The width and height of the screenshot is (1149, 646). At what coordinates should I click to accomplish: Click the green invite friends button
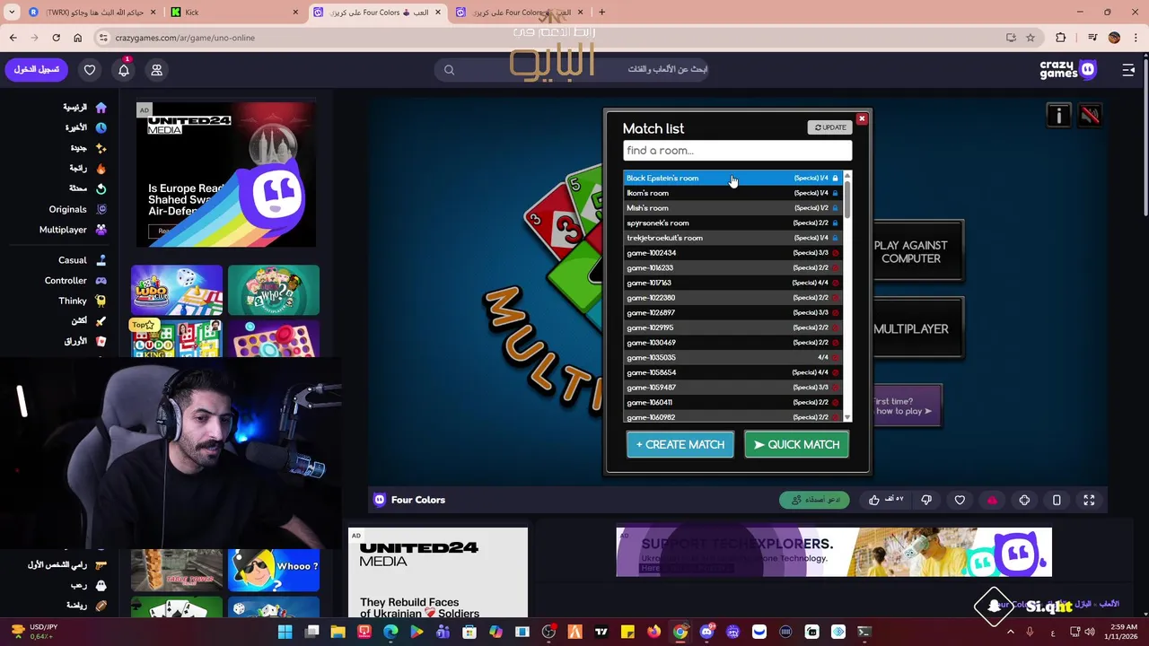[x=814, y=500]
